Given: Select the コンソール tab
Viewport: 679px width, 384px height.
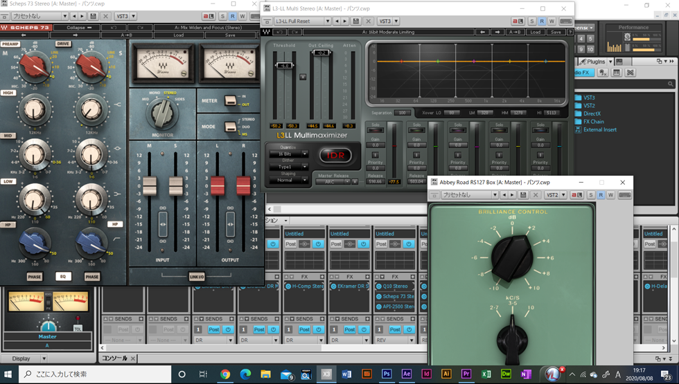Looking at the screenshot, I should [x=114, y=358].
